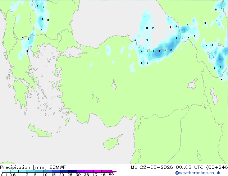Click the '45' legend scale label
Viewport: 228px width, 176px height.
point(103,175)
